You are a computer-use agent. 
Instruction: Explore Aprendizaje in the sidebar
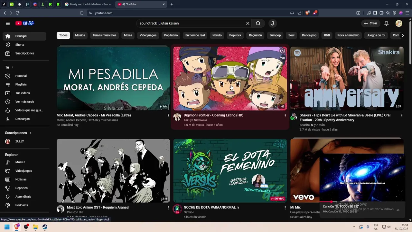click(x=24, y=197)
